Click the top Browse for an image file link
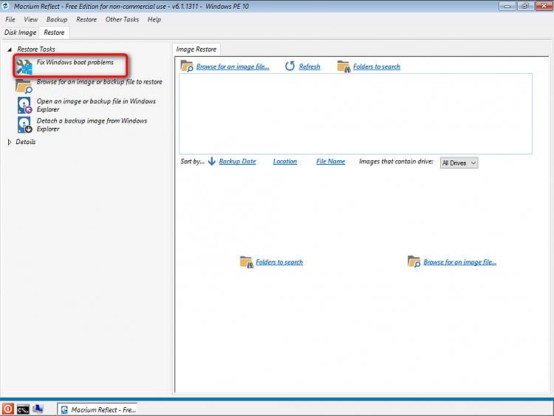The width and height of the screenshot is (554, 416). [x=233, y=67]
